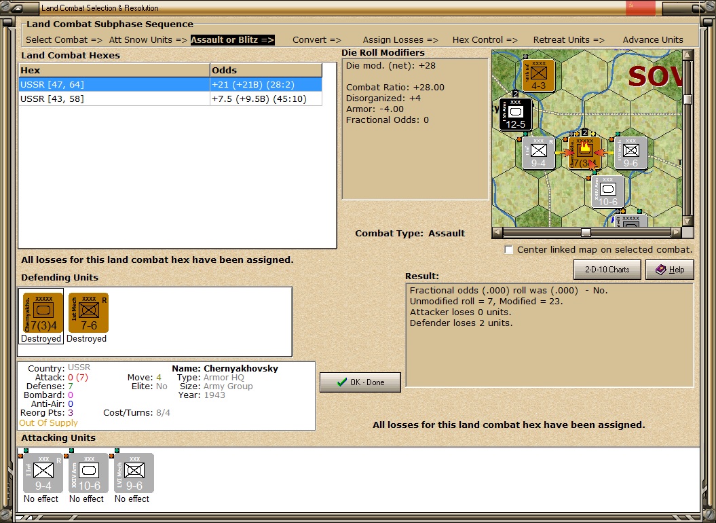Click the map vertical scrollbar thumb
This screenshot has width=716, height=523.
click(687, 100)
